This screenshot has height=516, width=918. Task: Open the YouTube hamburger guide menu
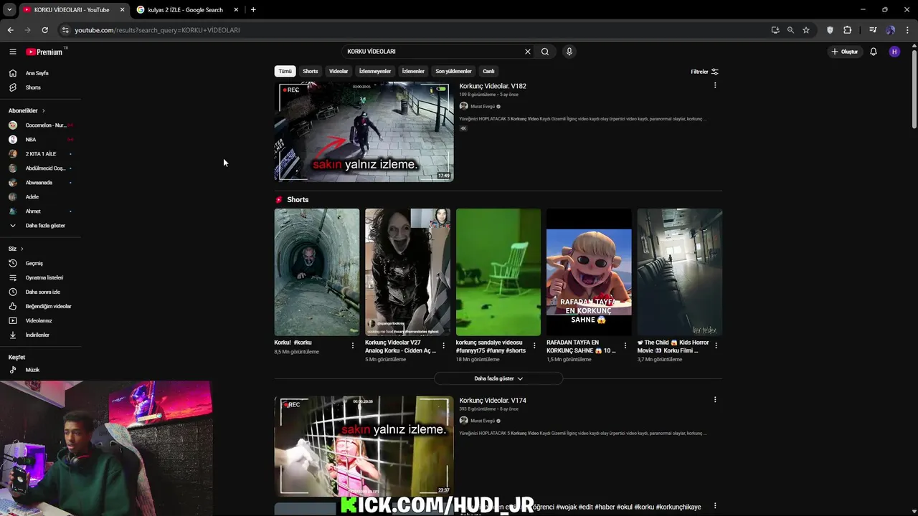pos(12,52)
